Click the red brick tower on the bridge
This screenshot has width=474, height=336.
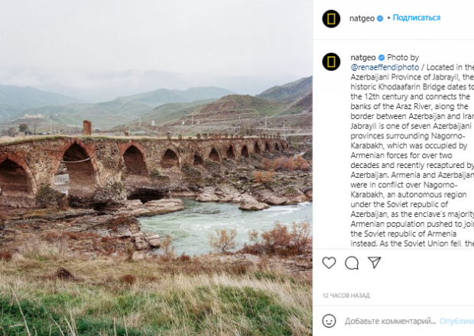[x=87, y=128]
